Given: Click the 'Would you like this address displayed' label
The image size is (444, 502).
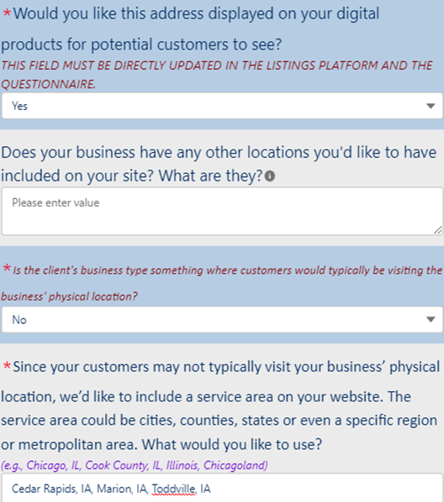Looking at the screenshot, I should (190, 29).
